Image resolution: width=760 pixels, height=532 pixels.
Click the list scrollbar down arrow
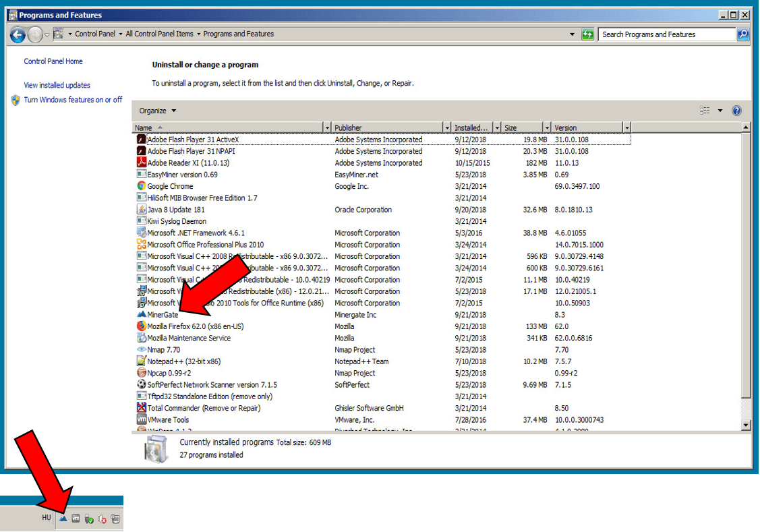point(746,425)
